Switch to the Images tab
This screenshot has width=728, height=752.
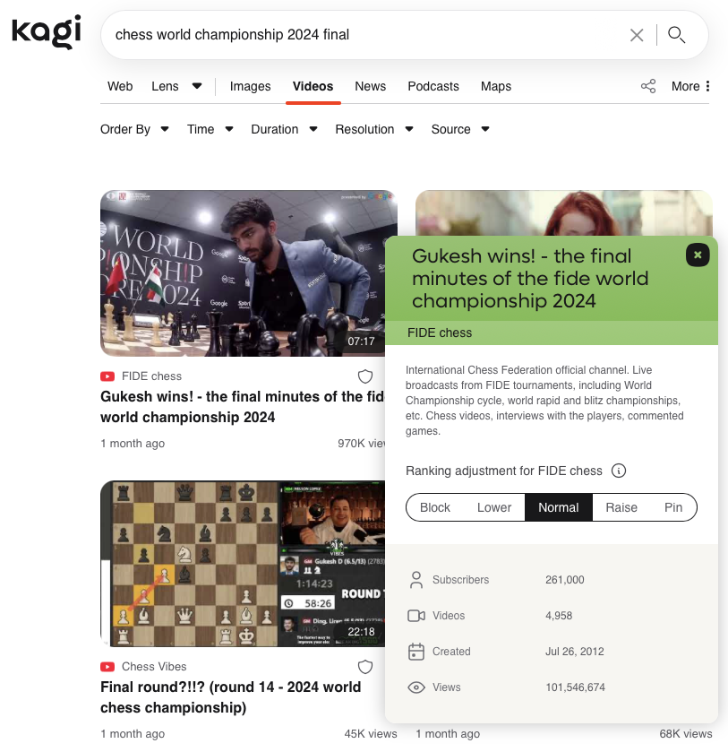pos(250,86)
